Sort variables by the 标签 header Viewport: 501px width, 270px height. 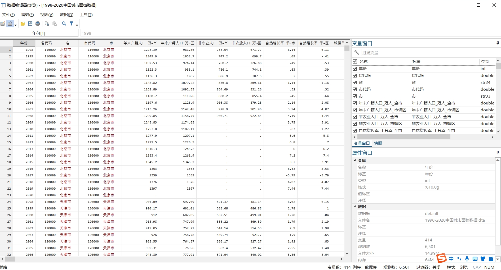445,61
